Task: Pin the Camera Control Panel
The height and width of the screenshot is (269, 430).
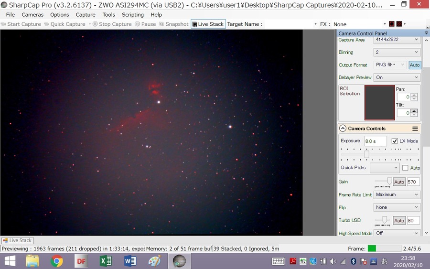Action: pos(426,32)
